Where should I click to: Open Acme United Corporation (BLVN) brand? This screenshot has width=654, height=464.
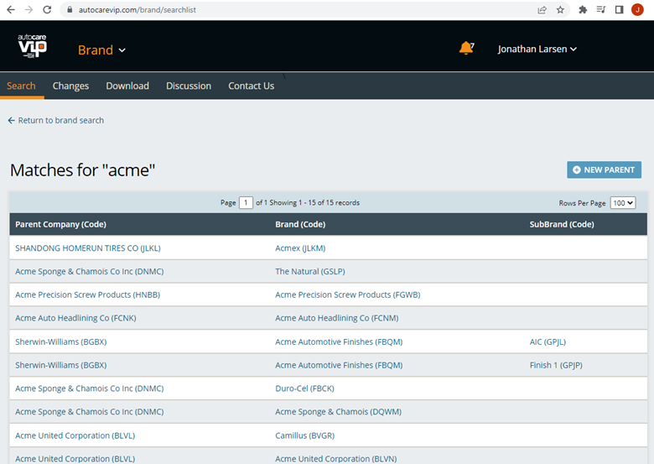(x=335, y=459)
